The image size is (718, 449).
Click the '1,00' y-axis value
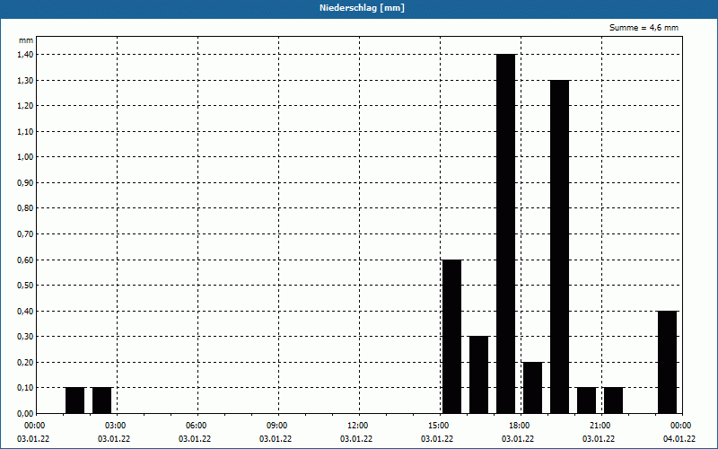(26, 157)
